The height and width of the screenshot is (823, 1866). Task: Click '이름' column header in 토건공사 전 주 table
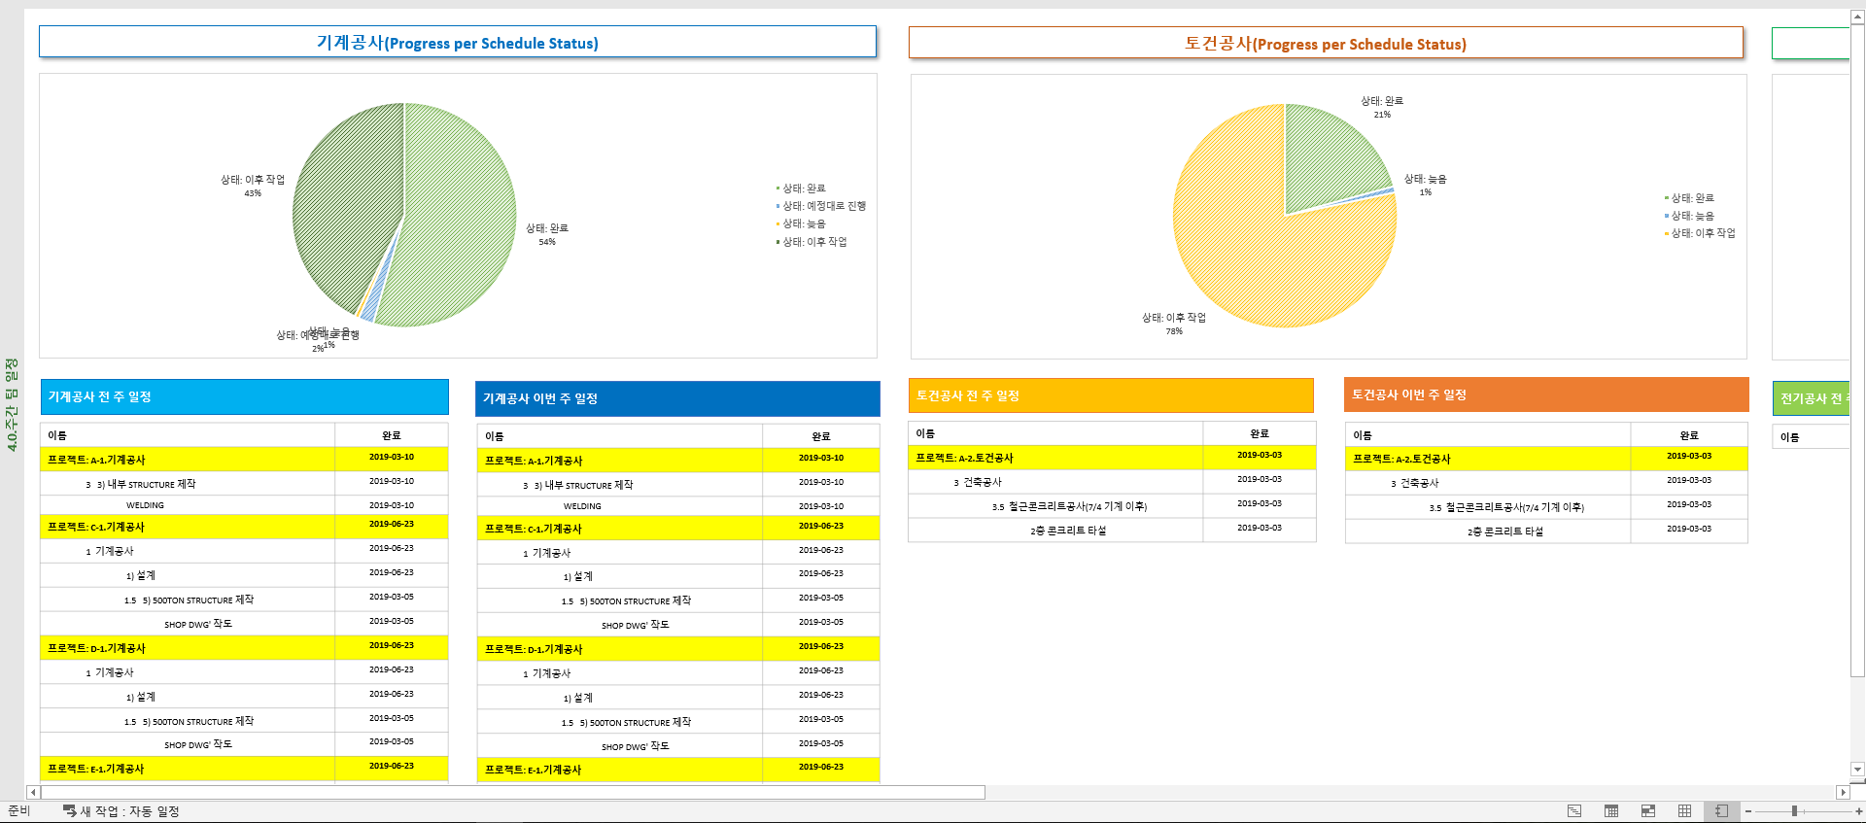coord(1056,433)
